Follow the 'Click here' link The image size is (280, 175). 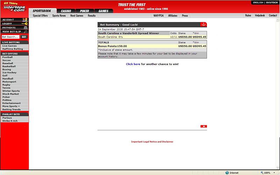coord(133,64)
